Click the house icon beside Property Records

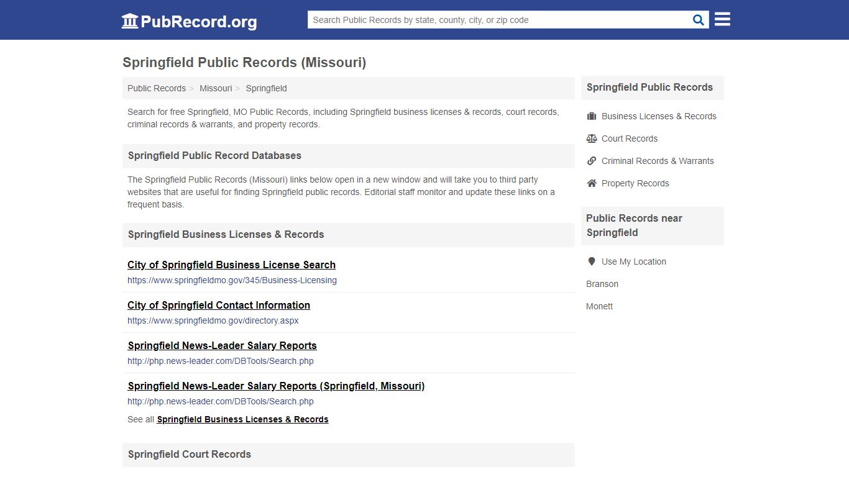[x=592, y=183]
